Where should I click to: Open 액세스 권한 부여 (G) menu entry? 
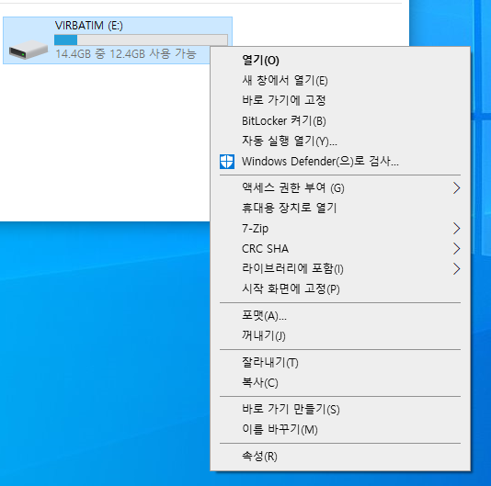tap(340, 188)
